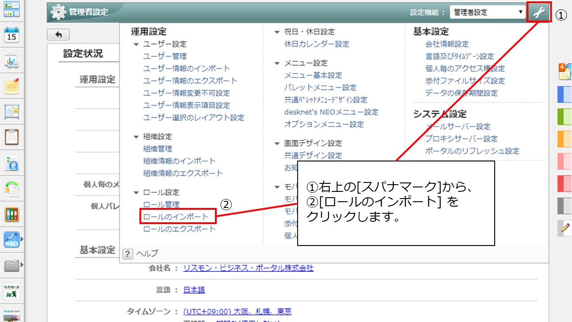Open メールサーバー設定

458,127
